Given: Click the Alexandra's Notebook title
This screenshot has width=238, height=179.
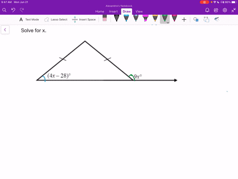Looking at the screenshot, I should tap(119, 6).
